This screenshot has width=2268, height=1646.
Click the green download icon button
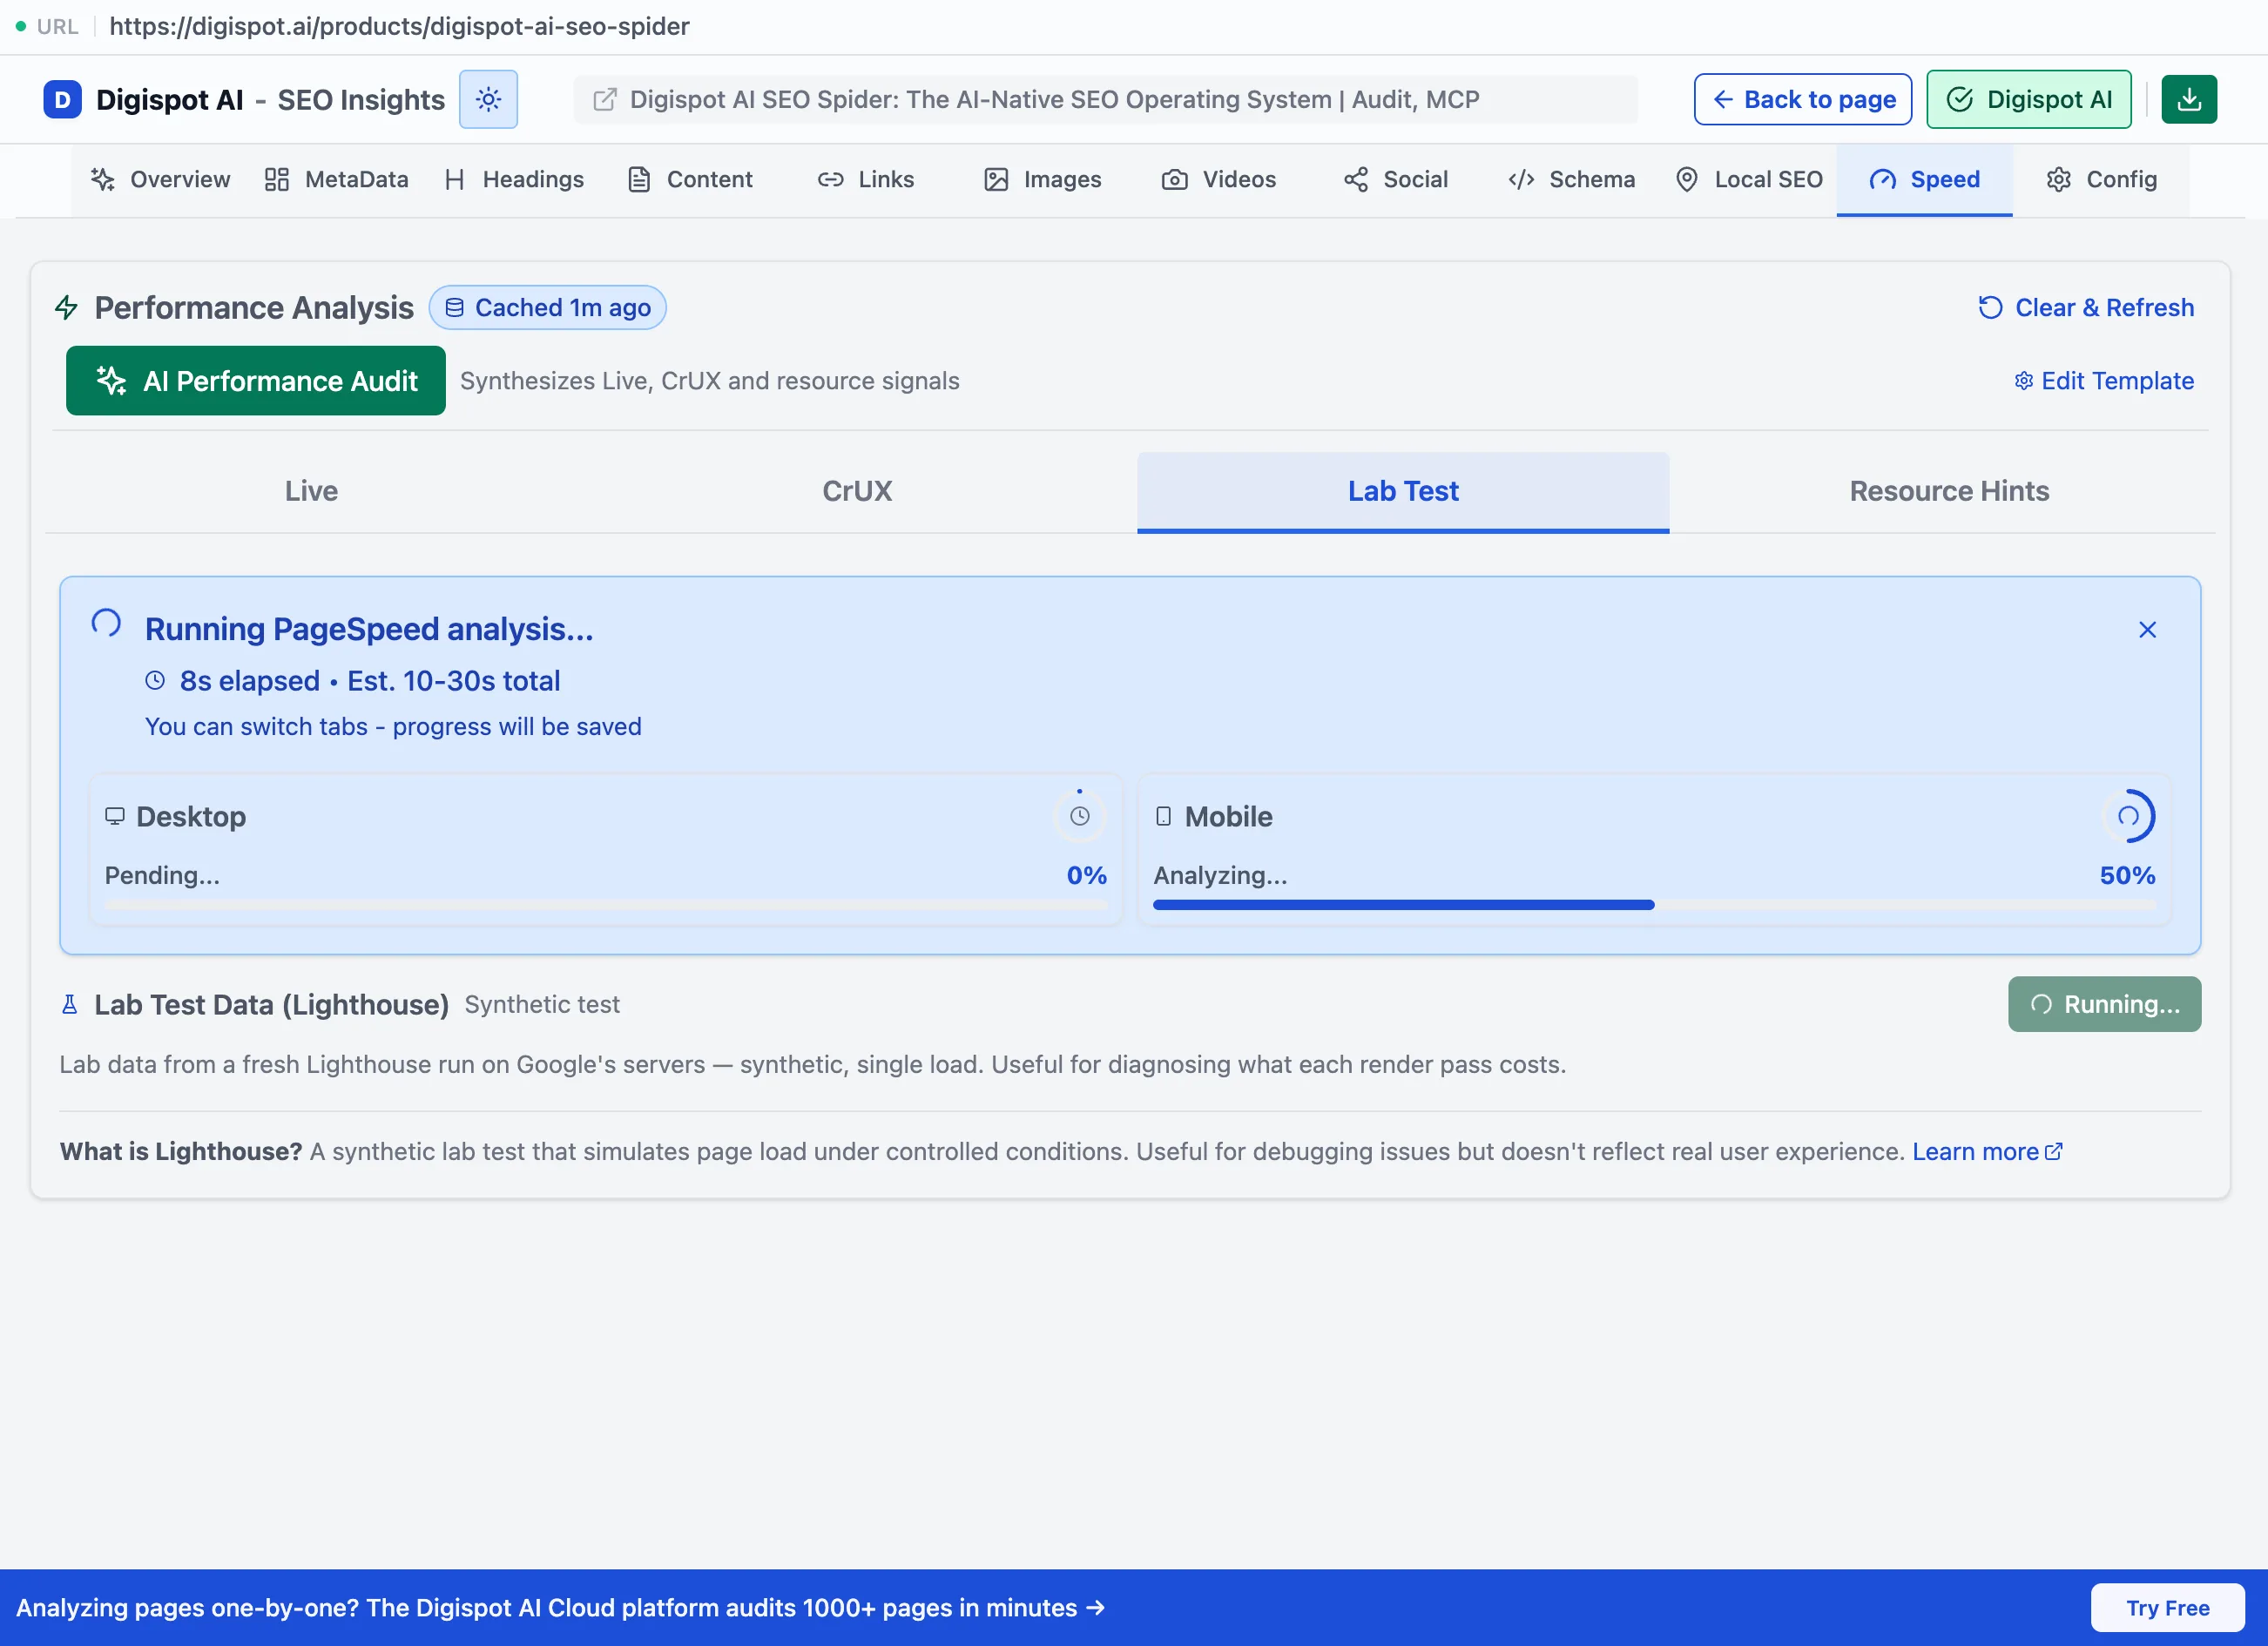tap(2189, 99)
